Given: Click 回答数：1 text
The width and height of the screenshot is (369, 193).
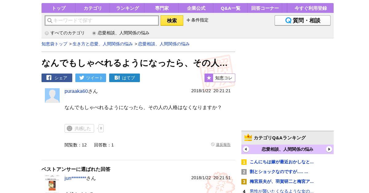Looking at the screenshot, I should coord(104,145).
